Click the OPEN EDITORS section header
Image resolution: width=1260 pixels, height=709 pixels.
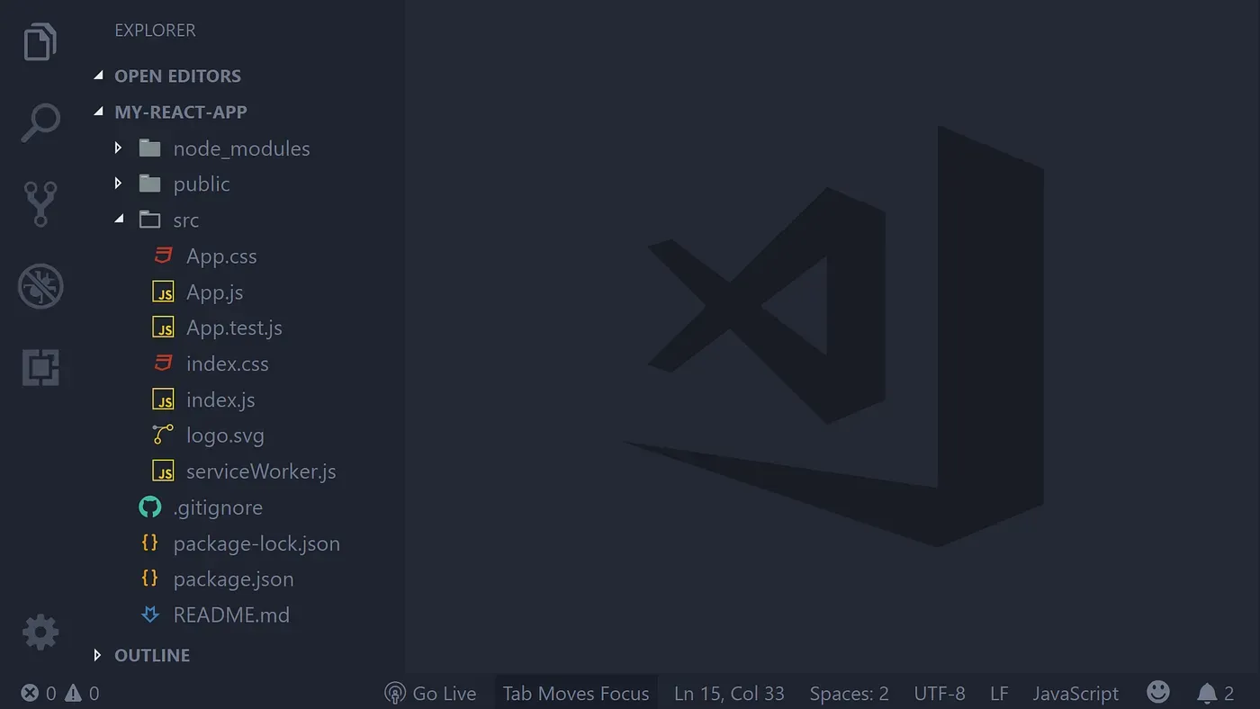[x=177, y=76]
